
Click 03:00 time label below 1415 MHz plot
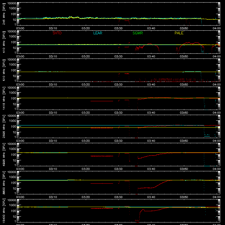click(20, 113)
